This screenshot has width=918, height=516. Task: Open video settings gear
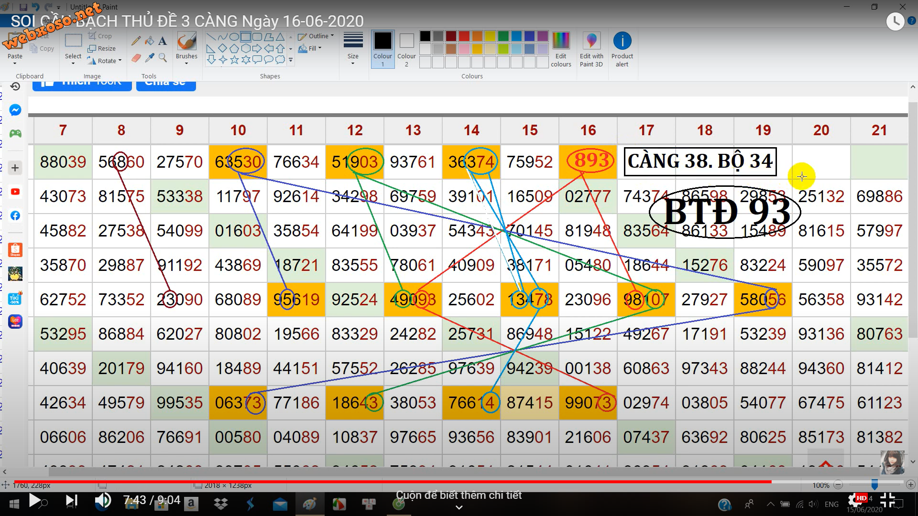pos(856,500)
